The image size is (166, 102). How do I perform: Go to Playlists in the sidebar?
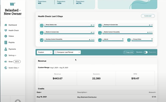(12, 42)
